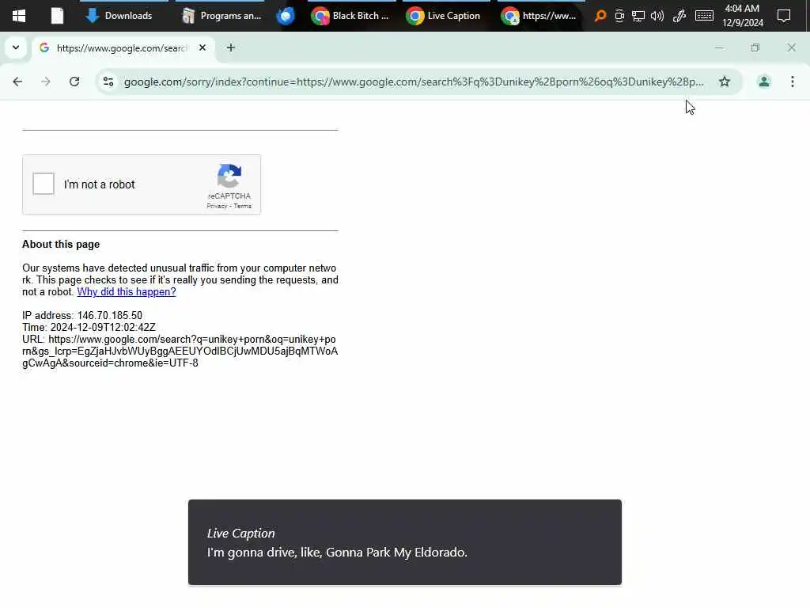Switch to Black Bitch Chrome taskbar window

click(350, 16)
